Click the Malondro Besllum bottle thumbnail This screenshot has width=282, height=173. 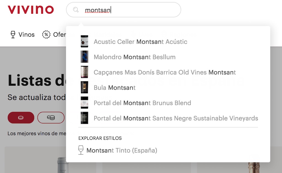tap(84, 57)
